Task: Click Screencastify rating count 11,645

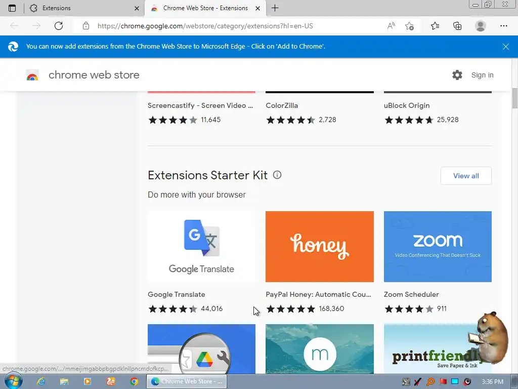Action: pos(210,120)
